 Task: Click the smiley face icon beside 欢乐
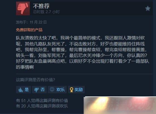click(x=52, y=89)
